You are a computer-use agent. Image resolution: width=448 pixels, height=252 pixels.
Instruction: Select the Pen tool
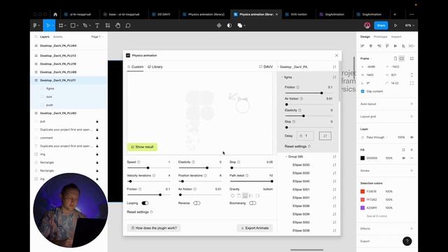pyautogui.click(x=85, y=25)
